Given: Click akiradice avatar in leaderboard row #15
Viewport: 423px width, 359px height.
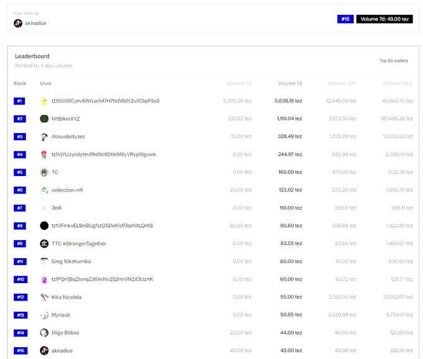Looking at the screenshot, I should click(44, 351).
